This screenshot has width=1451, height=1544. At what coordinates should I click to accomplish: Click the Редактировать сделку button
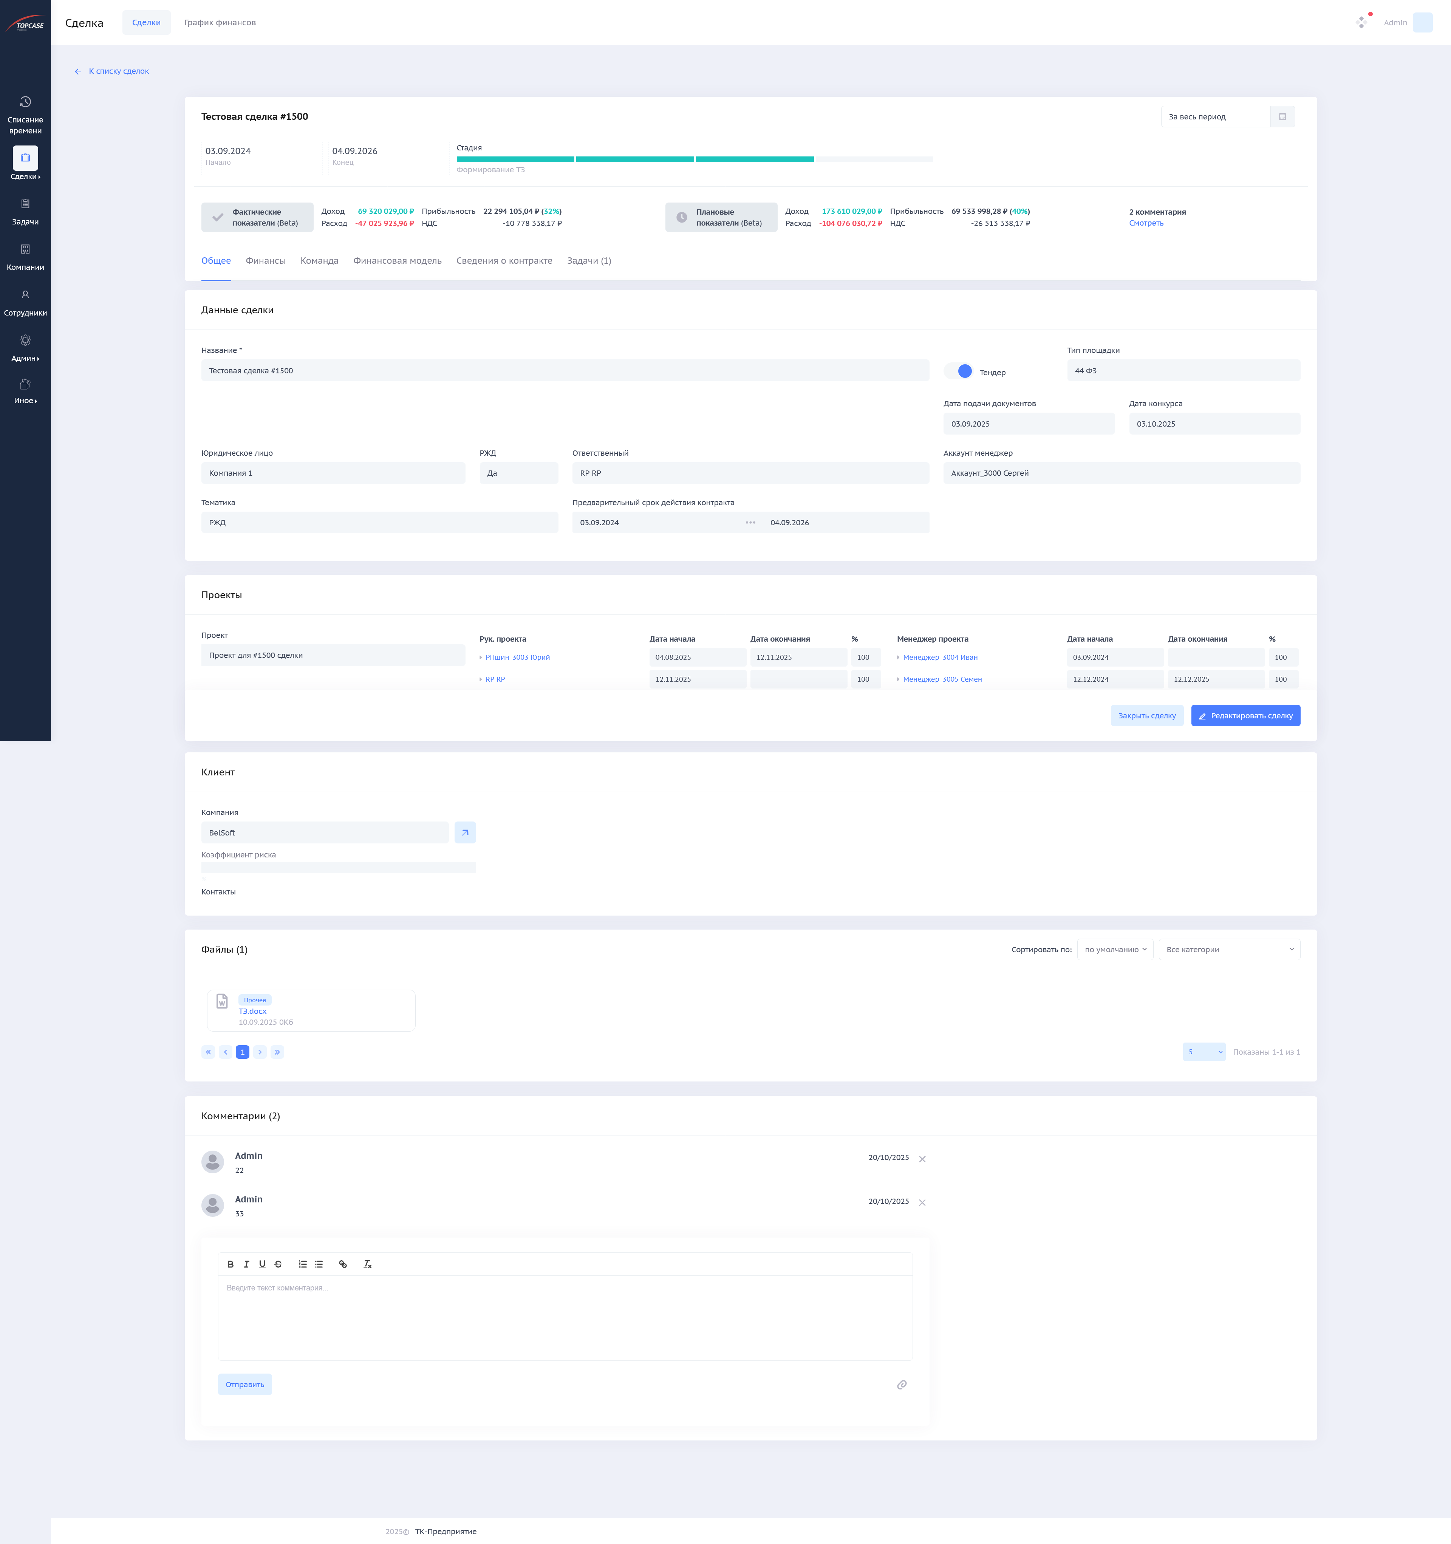1245,716
